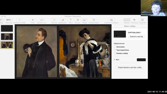Click the Сменить мастер button
Screen dimensions: 167x94
tap(136, 37)
